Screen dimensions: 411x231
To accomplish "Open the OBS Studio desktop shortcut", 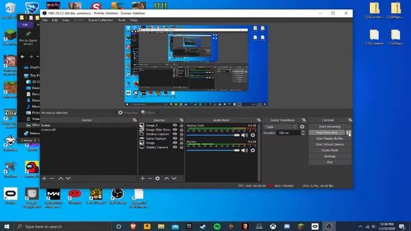I will click(117, 196).
